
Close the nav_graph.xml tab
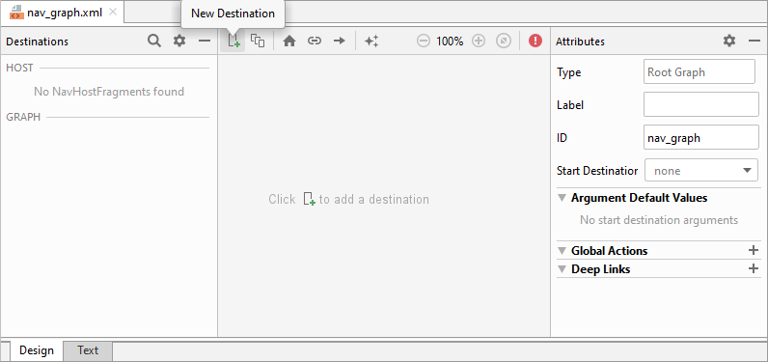[113, 13]
